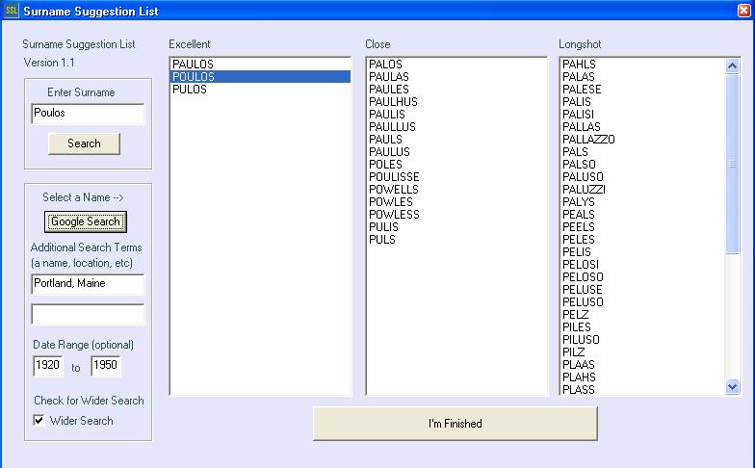Click the SSL application icon in title bar
This screenshot has height=468, width=755.
[12, 12]
